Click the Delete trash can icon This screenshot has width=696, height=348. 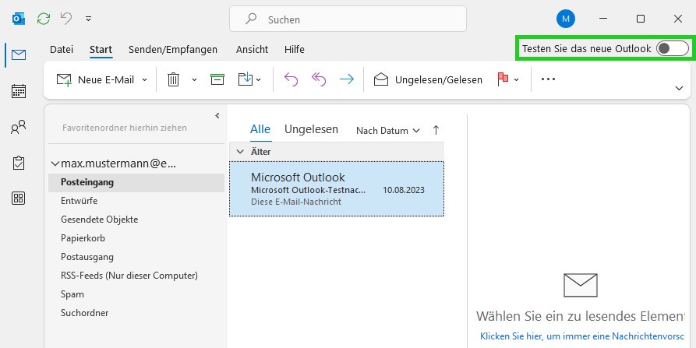click(x=173, y=79)
